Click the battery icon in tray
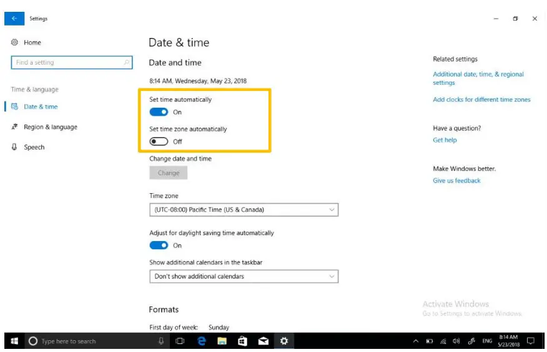The height and width of the screenshot is (352, 547). click(x=430, y=341)
